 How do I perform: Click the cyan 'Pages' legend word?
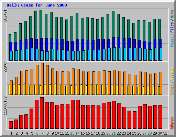coord(172,42)
